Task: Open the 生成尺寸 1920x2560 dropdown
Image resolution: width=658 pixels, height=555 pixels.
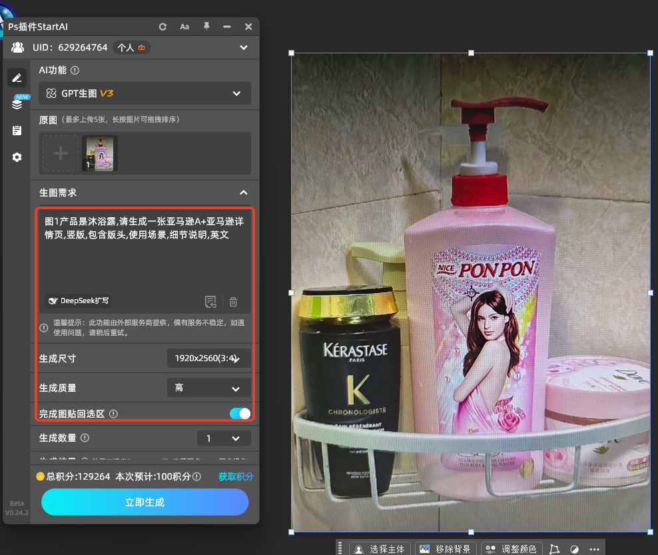Action: 208,358
